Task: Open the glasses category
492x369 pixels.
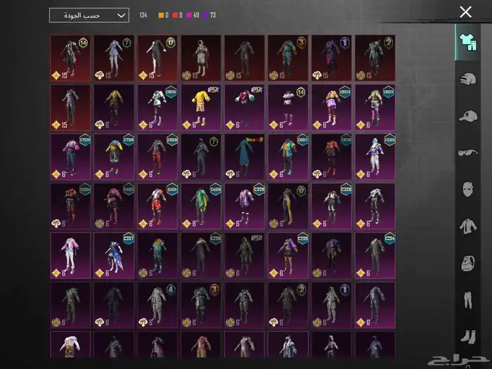Action: 465,152
